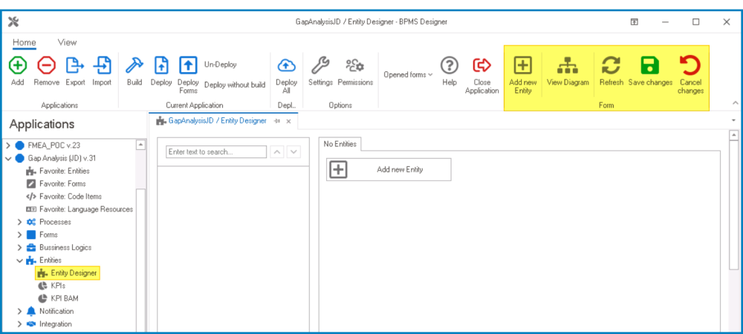Screen dimensions: 743x334
Task: Click the Deploy icon
Action: (161, 65)
